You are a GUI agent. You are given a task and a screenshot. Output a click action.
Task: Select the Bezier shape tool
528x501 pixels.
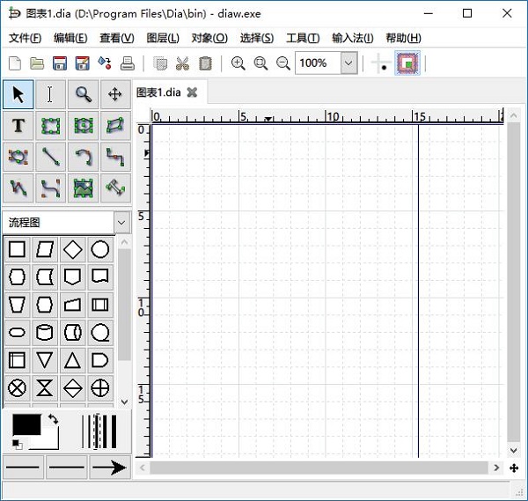click(18, 157)
